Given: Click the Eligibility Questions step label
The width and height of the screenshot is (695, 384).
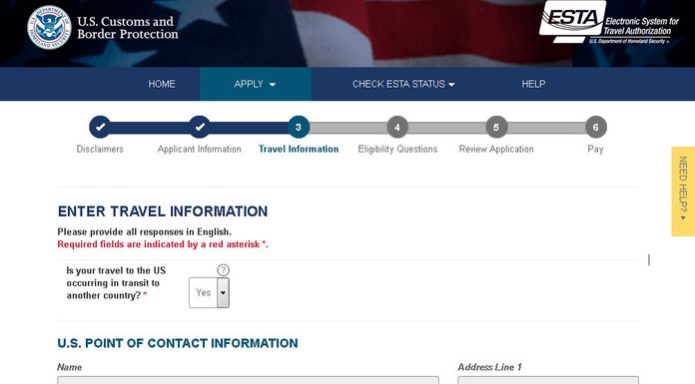Looking at the screenshot, I should pyautogui.click(x=397, y=150).
